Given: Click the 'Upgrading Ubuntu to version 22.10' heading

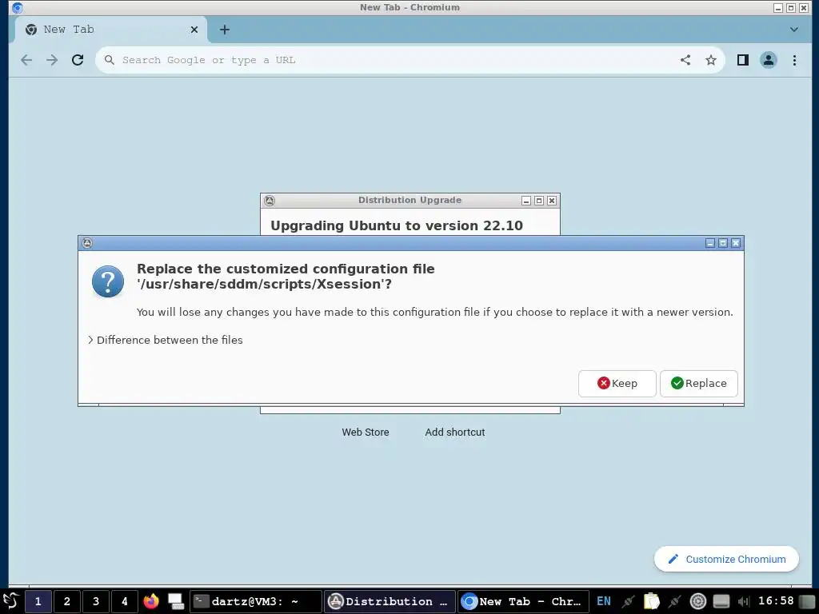Looking at the screenshot, I should coord(397,225).
